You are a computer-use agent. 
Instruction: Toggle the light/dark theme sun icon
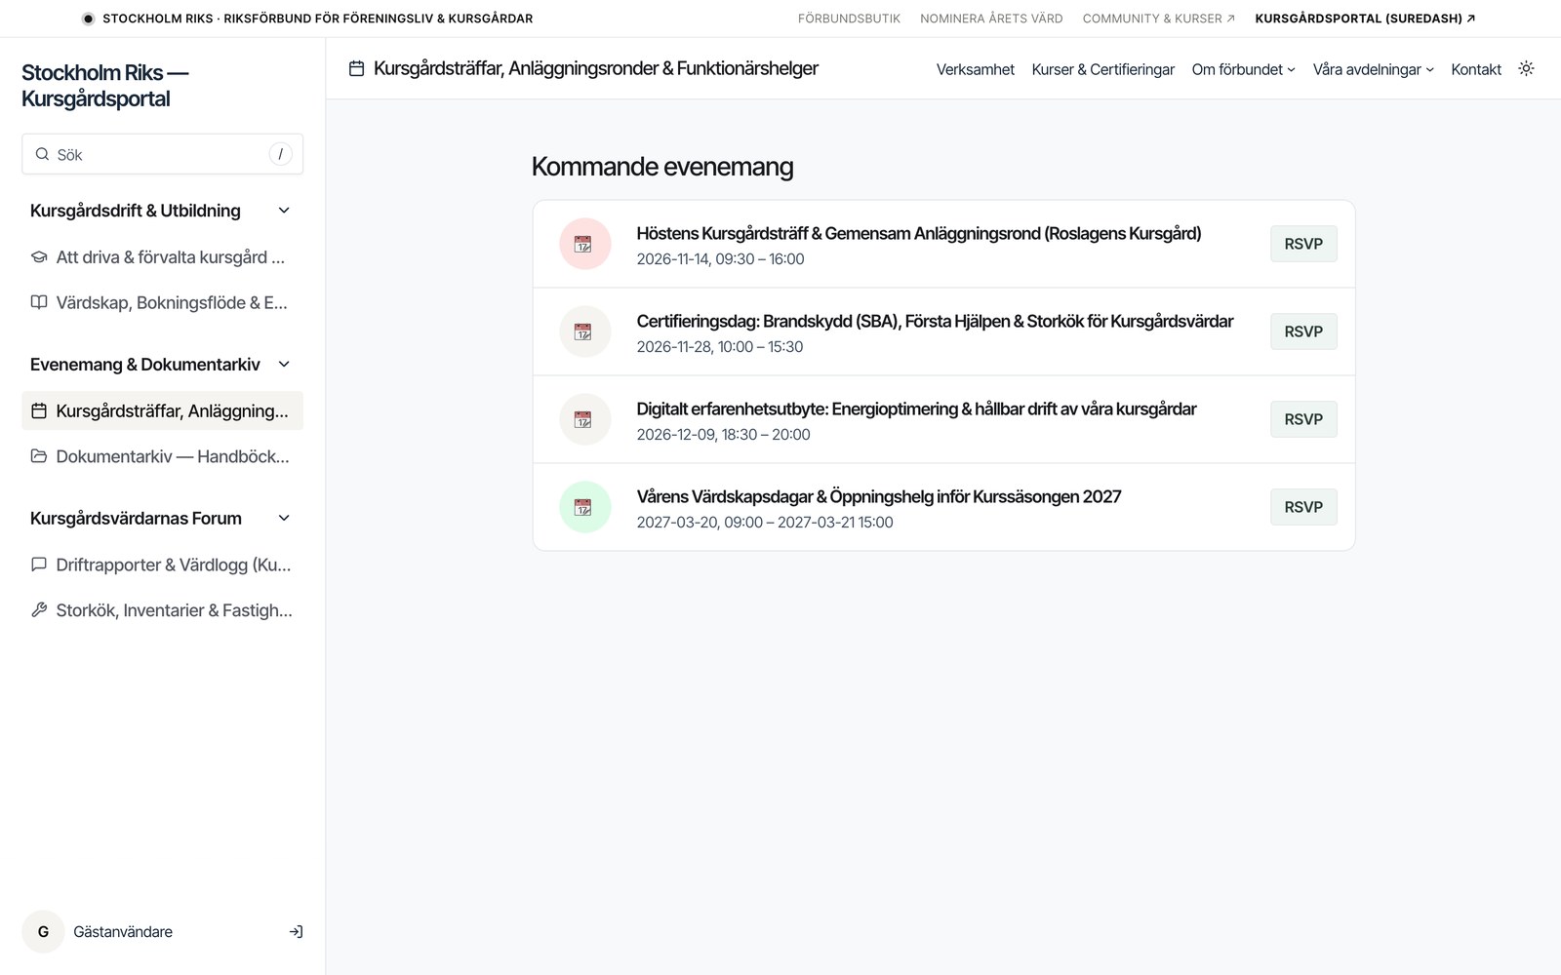click(1526, 68)
